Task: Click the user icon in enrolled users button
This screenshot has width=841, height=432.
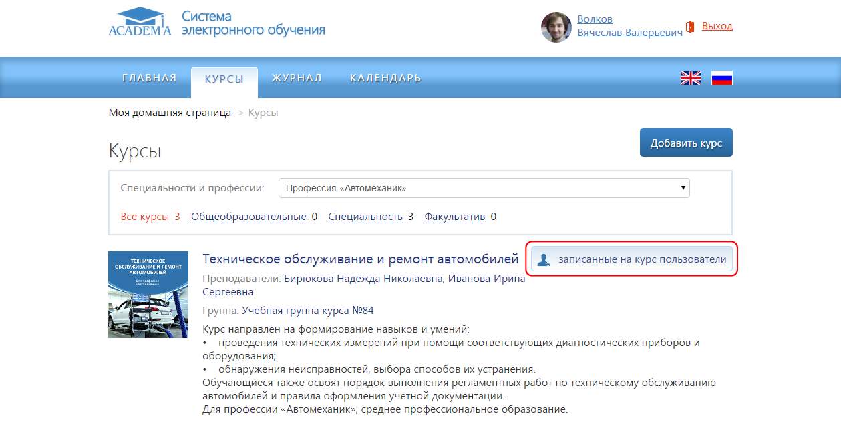Action: [544, 260]
